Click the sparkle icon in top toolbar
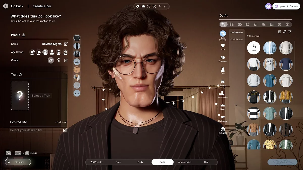This screenshot has height=170, width=303. point(138,6)
